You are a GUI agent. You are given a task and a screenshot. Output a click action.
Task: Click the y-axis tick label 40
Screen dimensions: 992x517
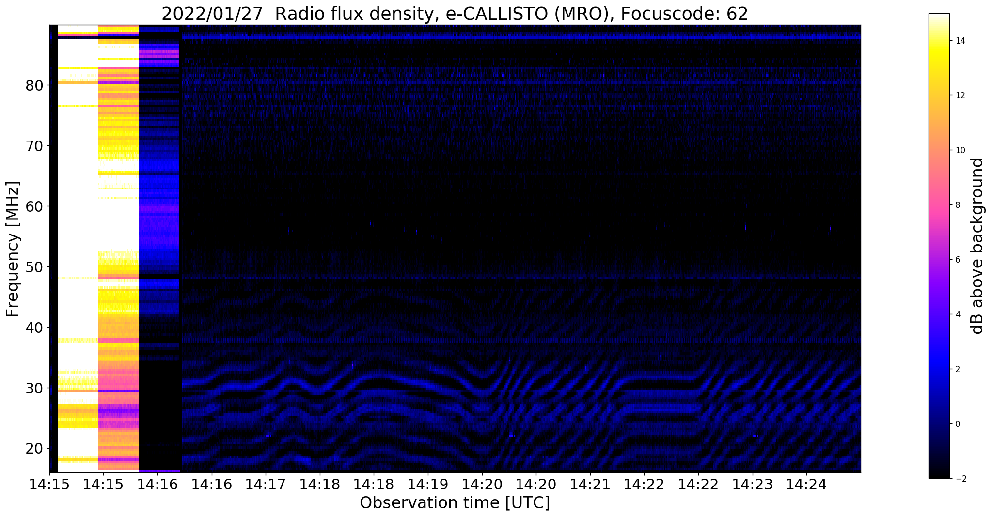[34, 328]
